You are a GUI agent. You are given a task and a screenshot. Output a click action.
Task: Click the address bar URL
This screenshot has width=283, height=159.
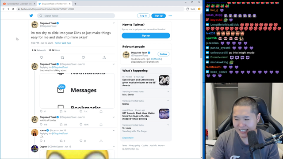tap(47, 9)
